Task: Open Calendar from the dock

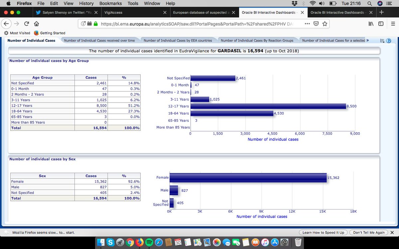Action: click(x=178, y=242)
